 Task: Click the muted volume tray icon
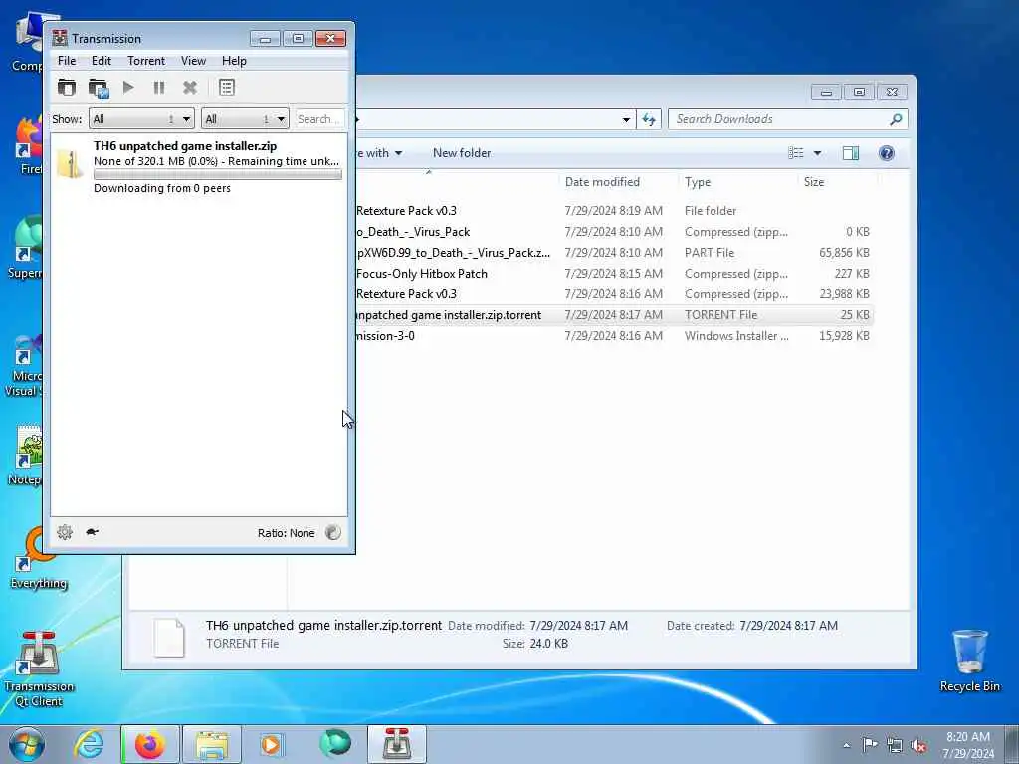(x=918, y=745)
